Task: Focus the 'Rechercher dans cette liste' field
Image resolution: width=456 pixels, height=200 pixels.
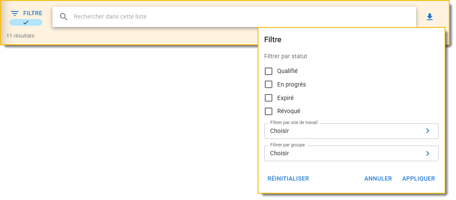Action: tap(237, 17)
